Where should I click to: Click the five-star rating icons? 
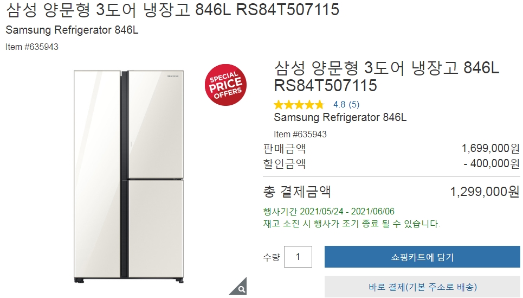tap(299, 105)
